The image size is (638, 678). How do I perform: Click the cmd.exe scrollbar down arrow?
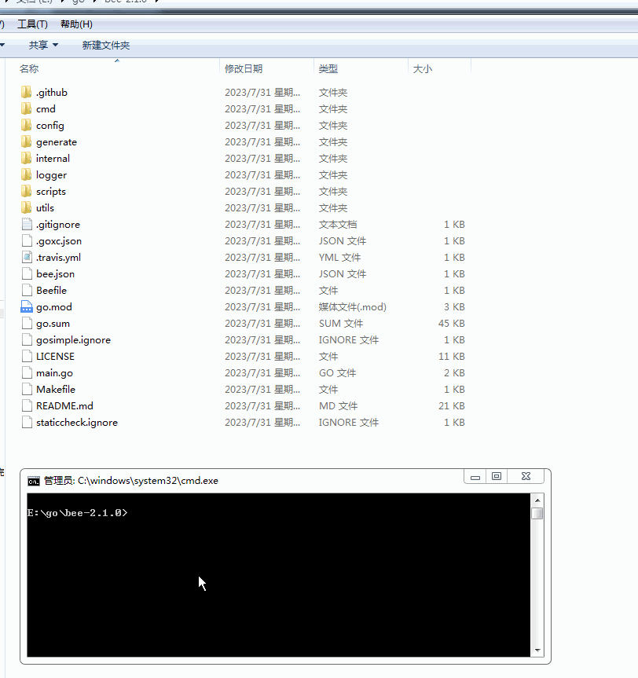[x=537, y=650]
